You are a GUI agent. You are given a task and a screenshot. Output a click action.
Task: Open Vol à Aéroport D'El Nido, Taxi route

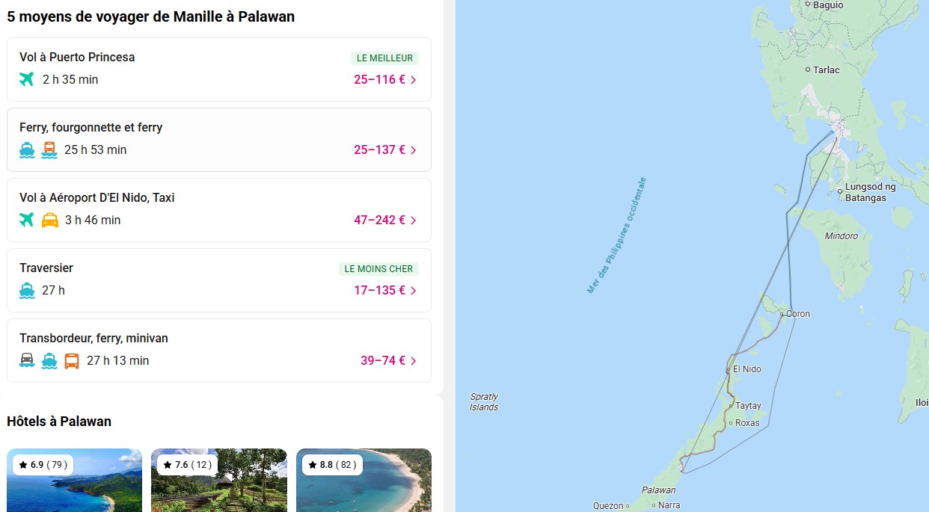[97, 198]
